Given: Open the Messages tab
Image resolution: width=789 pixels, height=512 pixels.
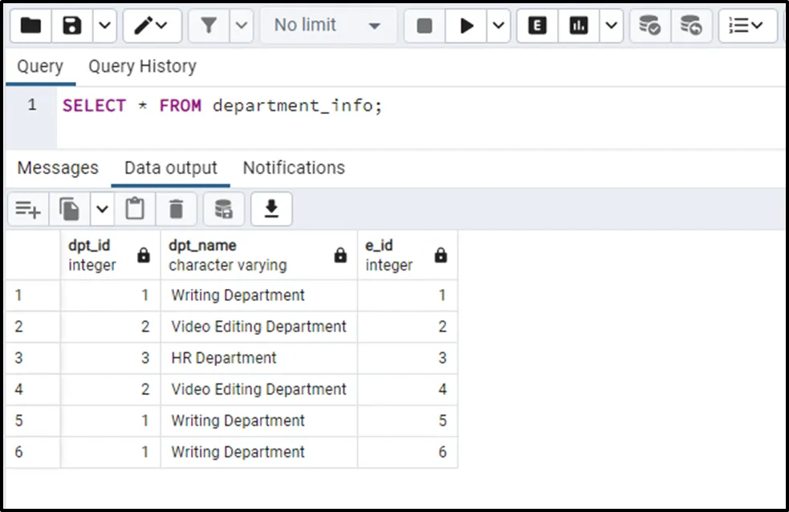Looking at the screenshot, I should [58, 168].
